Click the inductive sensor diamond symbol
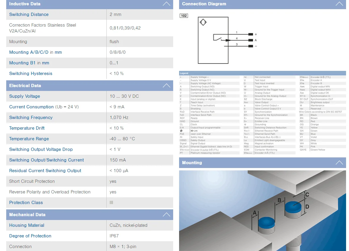This screenshot has height=251, width=349. click(203, 22)
